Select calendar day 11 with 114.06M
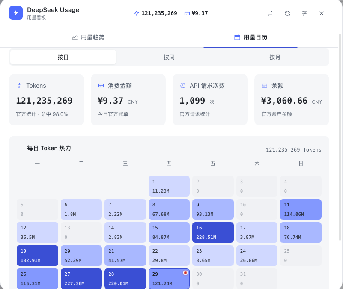Screen dimensions: 343x289 coord(301,209)
